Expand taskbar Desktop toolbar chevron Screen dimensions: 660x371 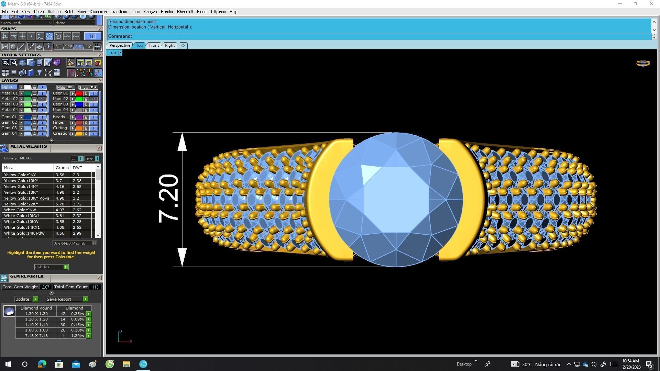(476, 361)
